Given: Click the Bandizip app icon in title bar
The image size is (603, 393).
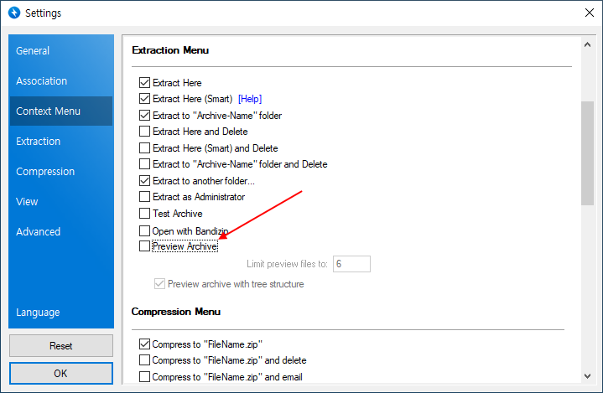Looking at the screenshot, I should pos(13,13).
